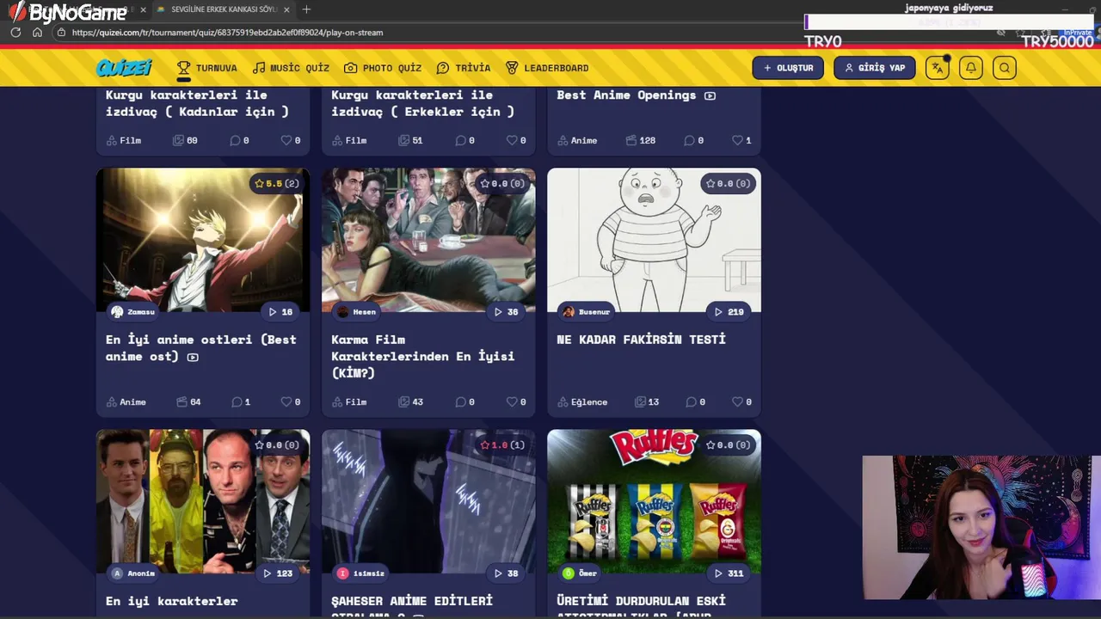Open the Quizei logo home link

(x=124, y=68)
